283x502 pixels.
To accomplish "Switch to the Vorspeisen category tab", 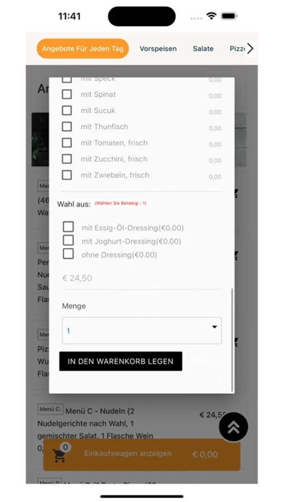I will (x=158, y=49).
